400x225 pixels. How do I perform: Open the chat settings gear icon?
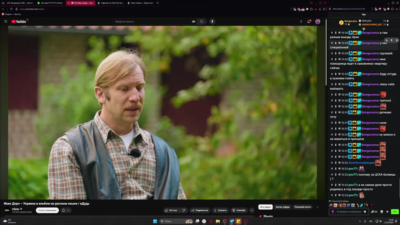coord(387,212)
